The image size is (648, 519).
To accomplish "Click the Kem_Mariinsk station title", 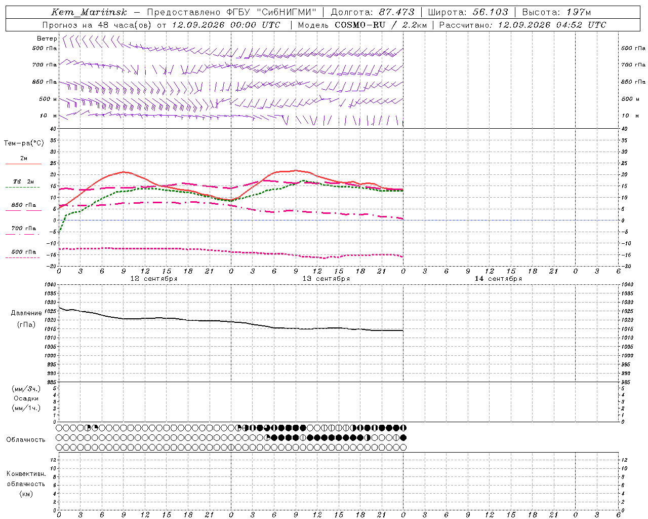I will click(89, 12).
